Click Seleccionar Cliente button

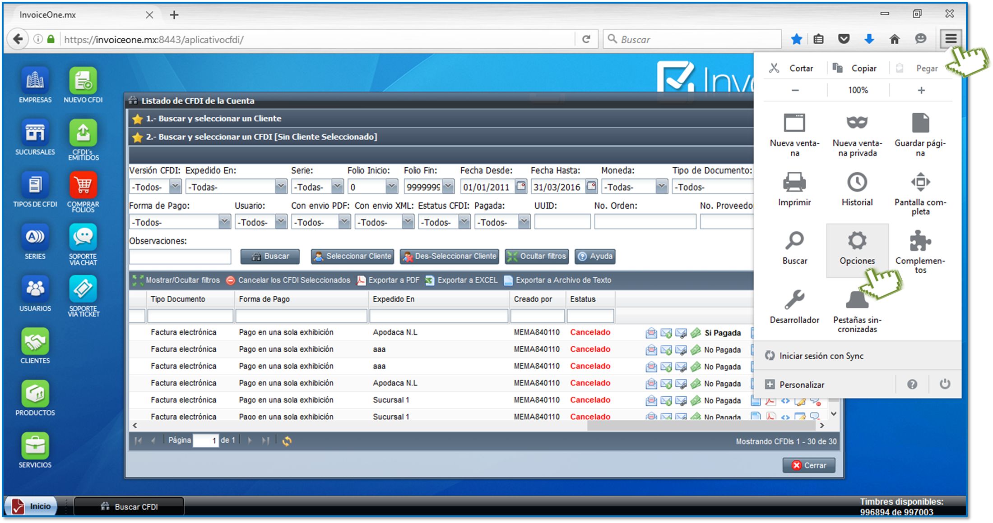353,256
